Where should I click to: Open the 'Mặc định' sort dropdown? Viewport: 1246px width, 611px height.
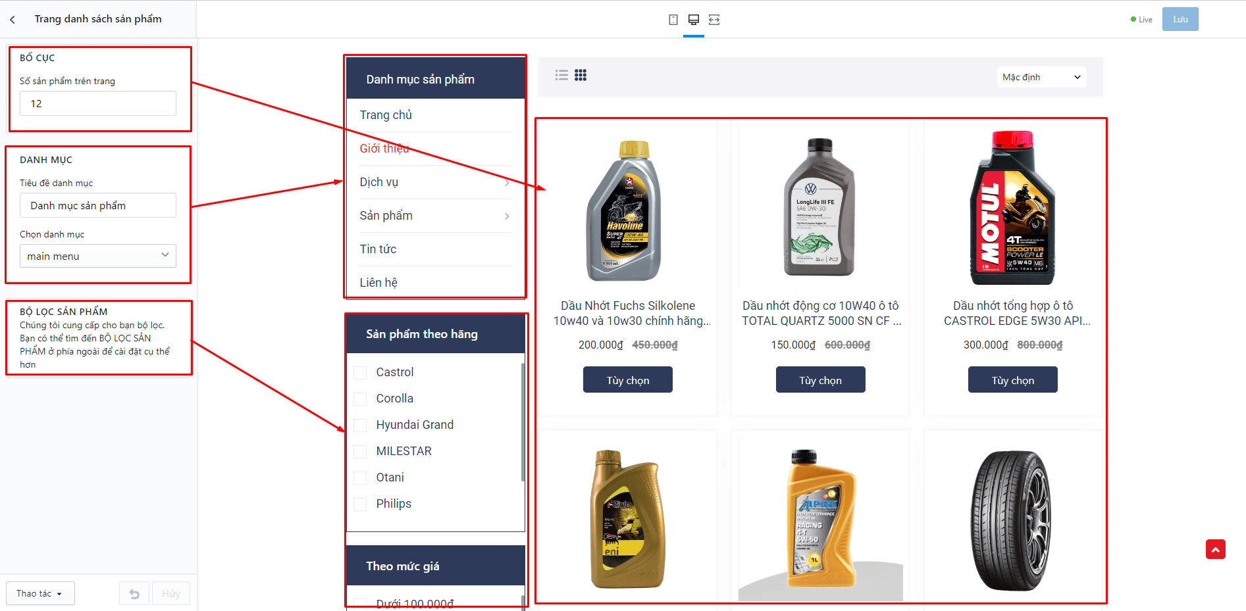[1041, 77]
